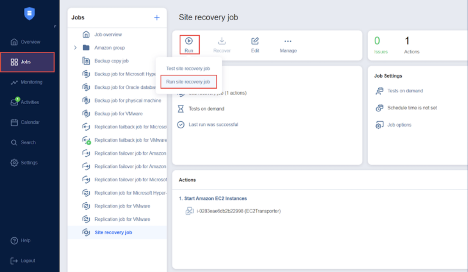Open Settings gear in sidebar
Viewport: 468px width, 272px height.
click(14, 163)
